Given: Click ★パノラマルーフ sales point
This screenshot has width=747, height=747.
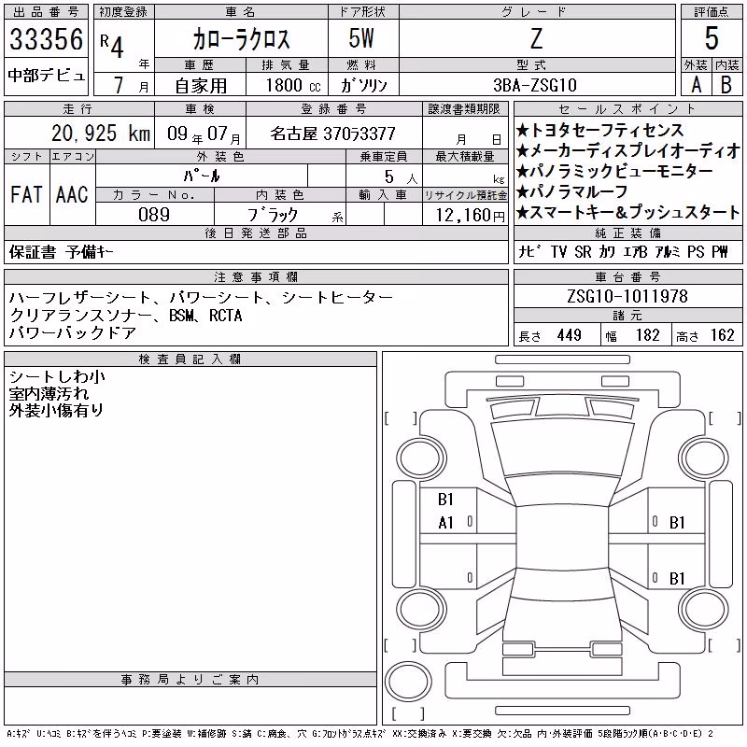Looking at the screenshot, I should [571, 191].
